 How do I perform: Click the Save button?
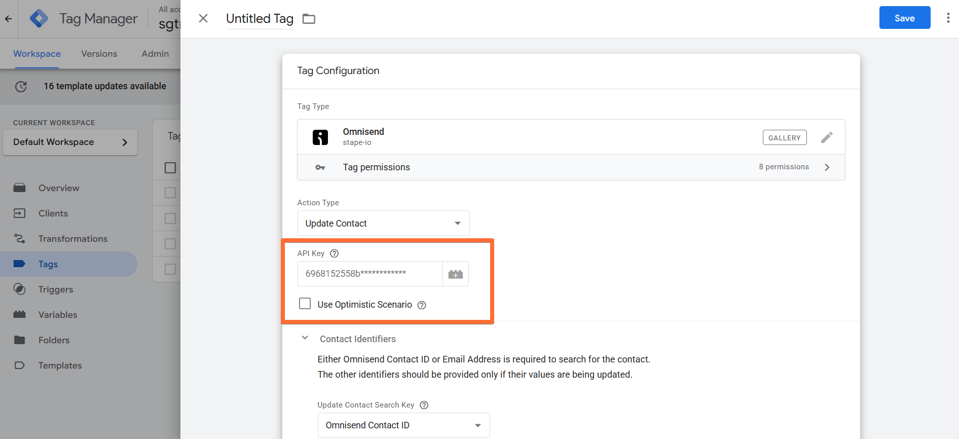click(x=905, y=18)
